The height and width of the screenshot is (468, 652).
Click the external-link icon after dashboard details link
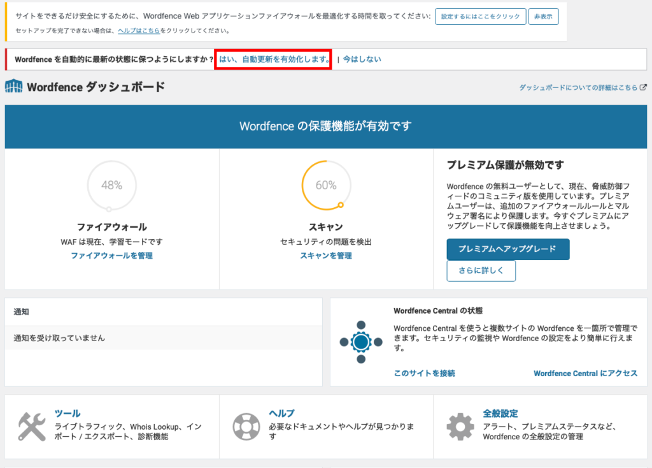(643, 87)
